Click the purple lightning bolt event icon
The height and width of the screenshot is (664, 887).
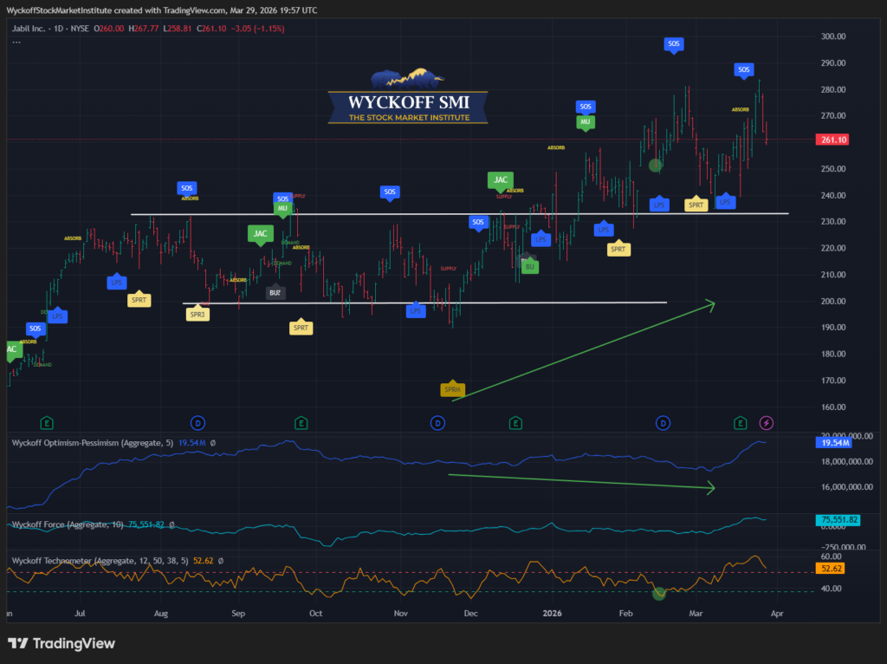767,423
